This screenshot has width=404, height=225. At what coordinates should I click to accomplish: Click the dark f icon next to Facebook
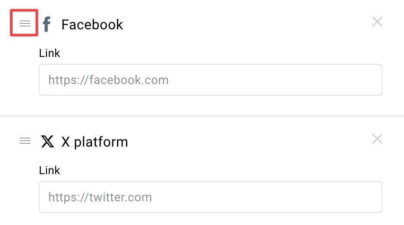pyautogui.click(x=47, y=24)
